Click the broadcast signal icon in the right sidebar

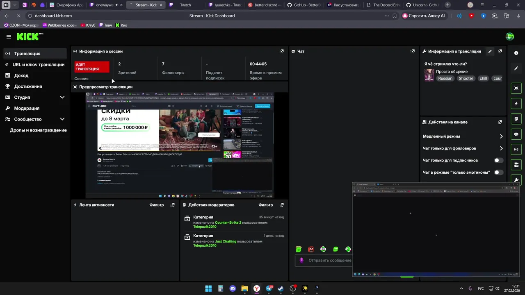(516, 149)
